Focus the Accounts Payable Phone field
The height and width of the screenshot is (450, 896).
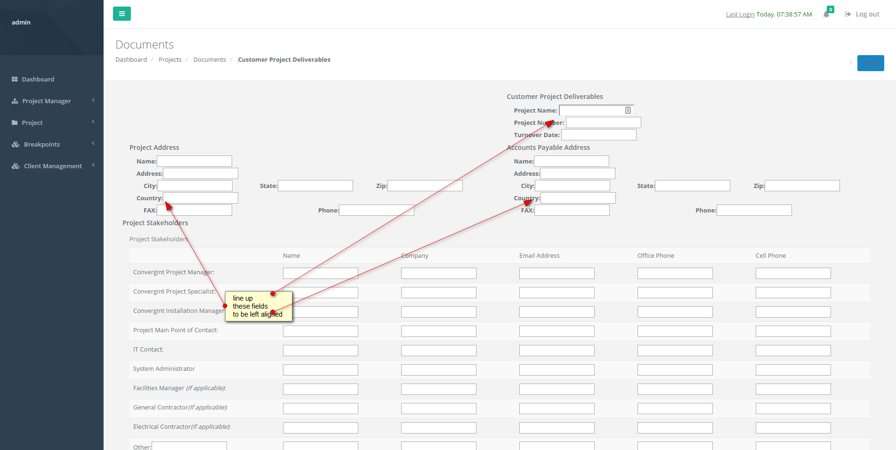[x=754, y=210]
